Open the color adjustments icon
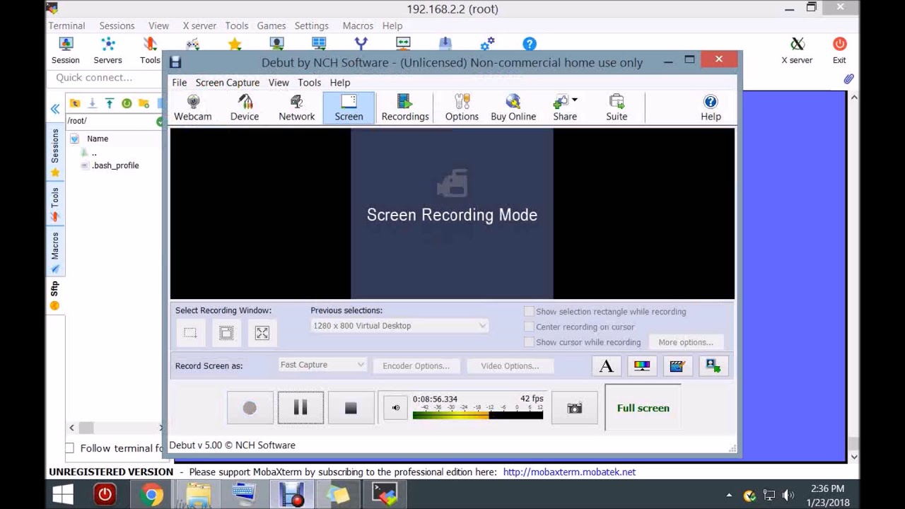The width and height of the screenshot is (905, 509). click(642, 365)
